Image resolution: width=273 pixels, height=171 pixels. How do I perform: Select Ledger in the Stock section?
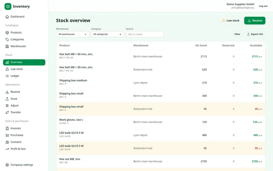click(24, 76)
